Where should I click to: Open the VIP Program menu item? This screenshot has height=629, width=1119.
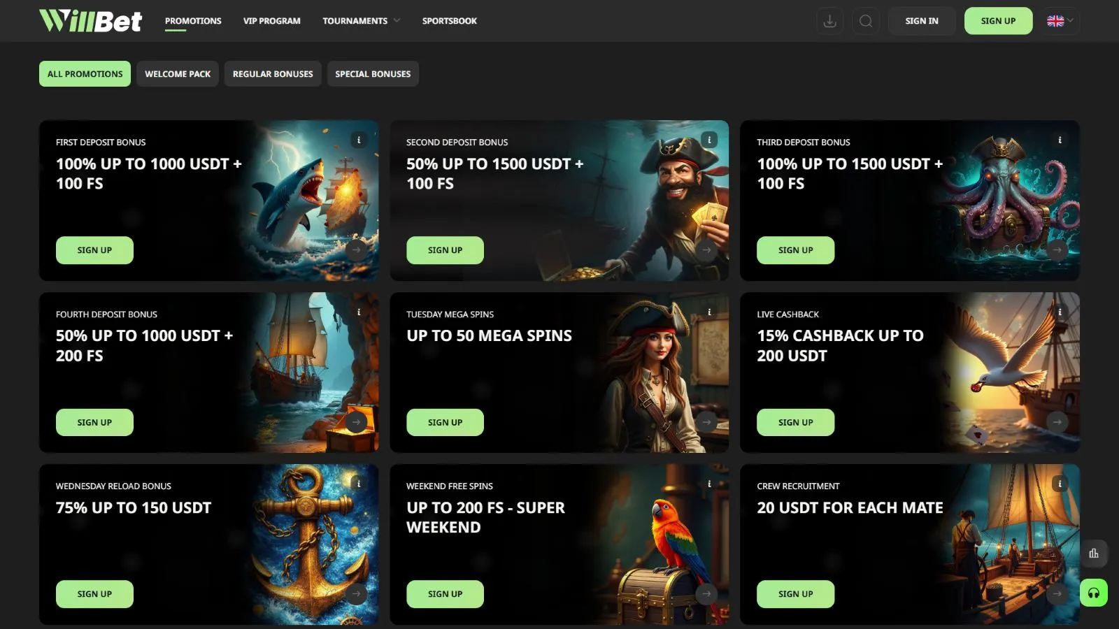tap(271, 21)
